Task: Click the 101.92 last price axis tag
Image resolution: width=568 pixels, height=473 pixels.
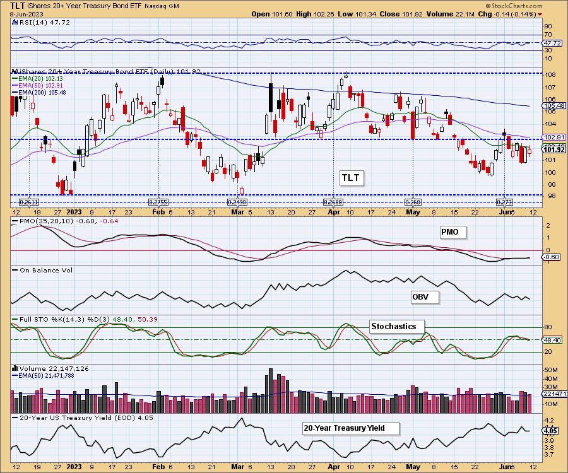Action: click(x=554, y=149)
